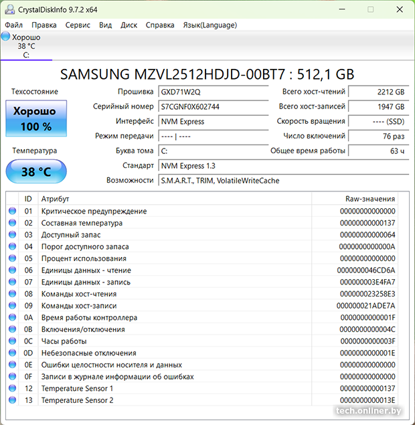The height and width of the screenshot is (425, 415).
Task: Click status orb beside Часы работы attribute
Action: (x=12, y=341)
